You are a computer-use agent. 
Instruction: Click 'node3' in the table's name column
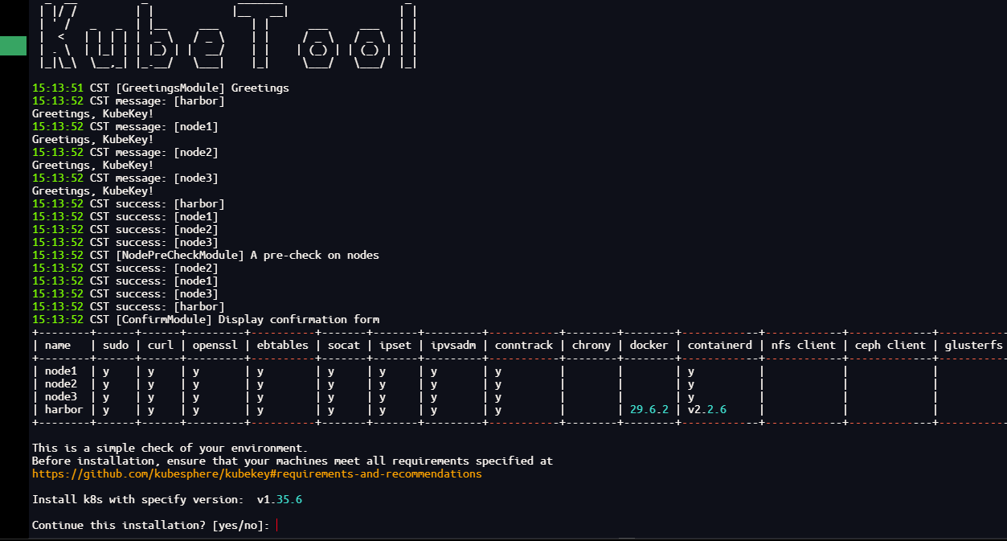[x=61, y=397]
